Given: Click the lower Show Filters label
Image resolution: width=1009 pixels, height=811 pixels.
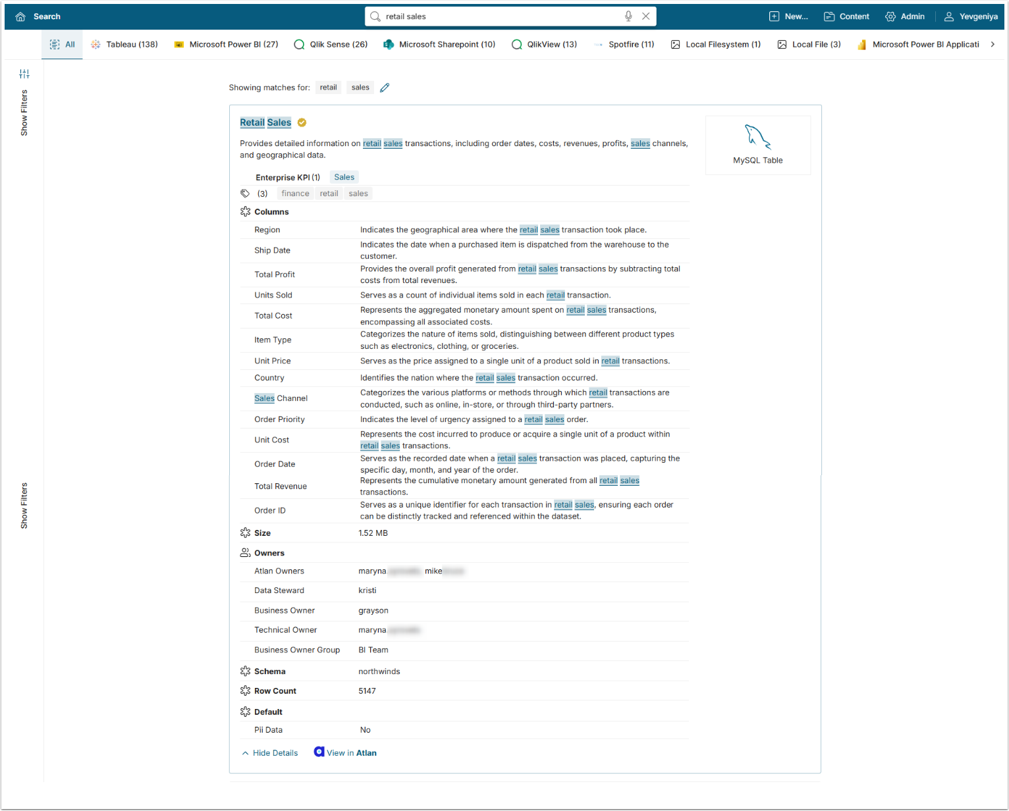Looking at the screenshot, I should (24, 506).
